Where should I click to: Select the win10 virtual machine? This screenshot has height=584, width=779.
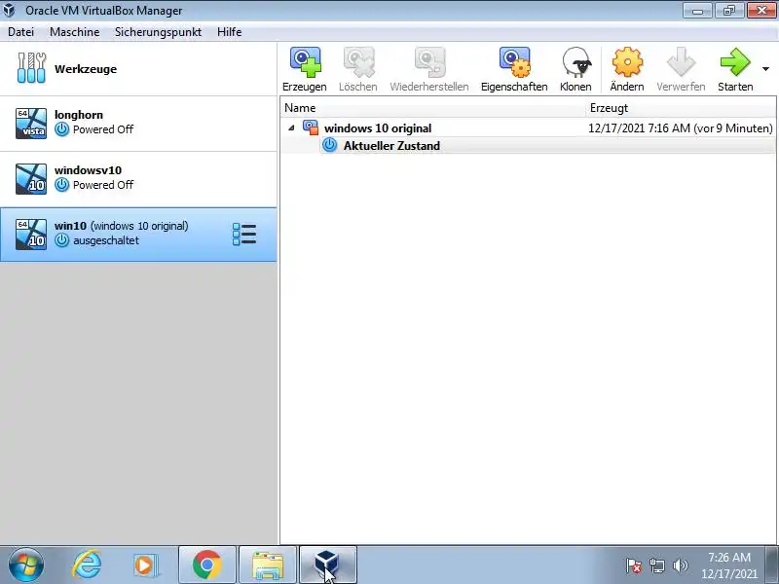[138, 235]
